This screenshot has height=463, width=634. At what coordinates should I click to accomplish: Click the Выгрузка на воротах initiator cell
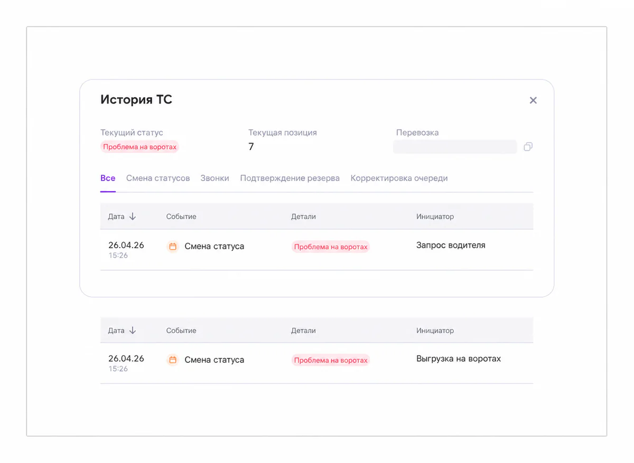459,359
